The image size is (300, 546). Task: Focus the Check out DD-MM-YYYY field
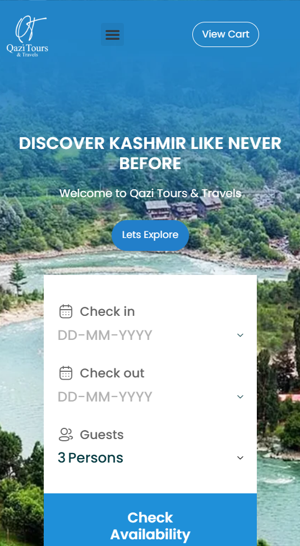150,397
